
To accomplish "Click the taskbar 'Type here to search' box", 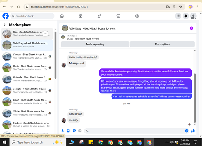I will click(x=38, y=142).
